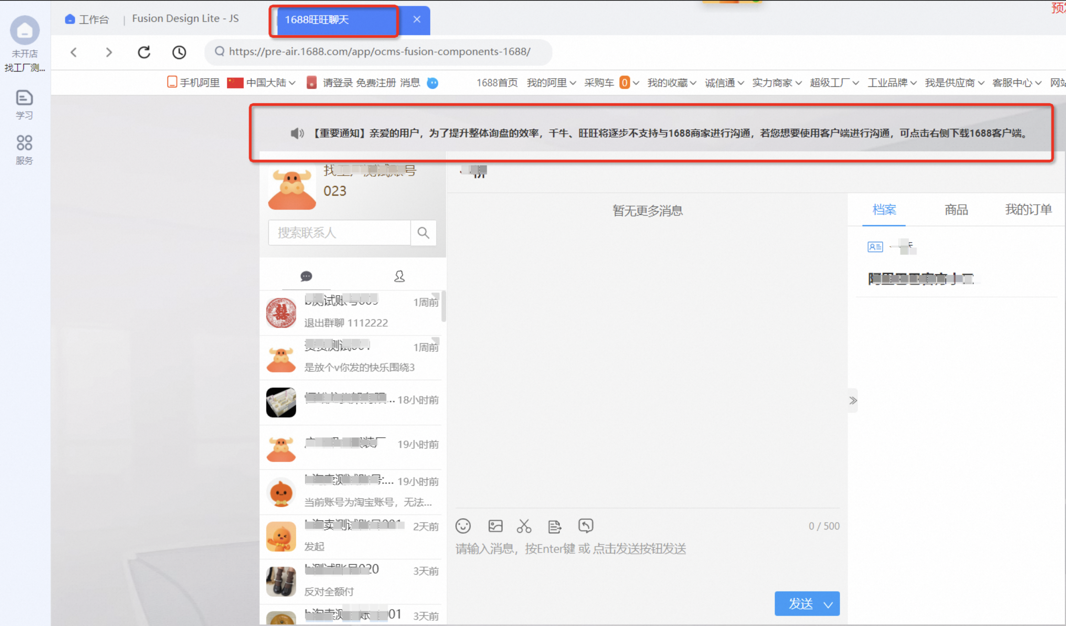Open chat history record icon
1066x626 pixels.
pos(586,525)
